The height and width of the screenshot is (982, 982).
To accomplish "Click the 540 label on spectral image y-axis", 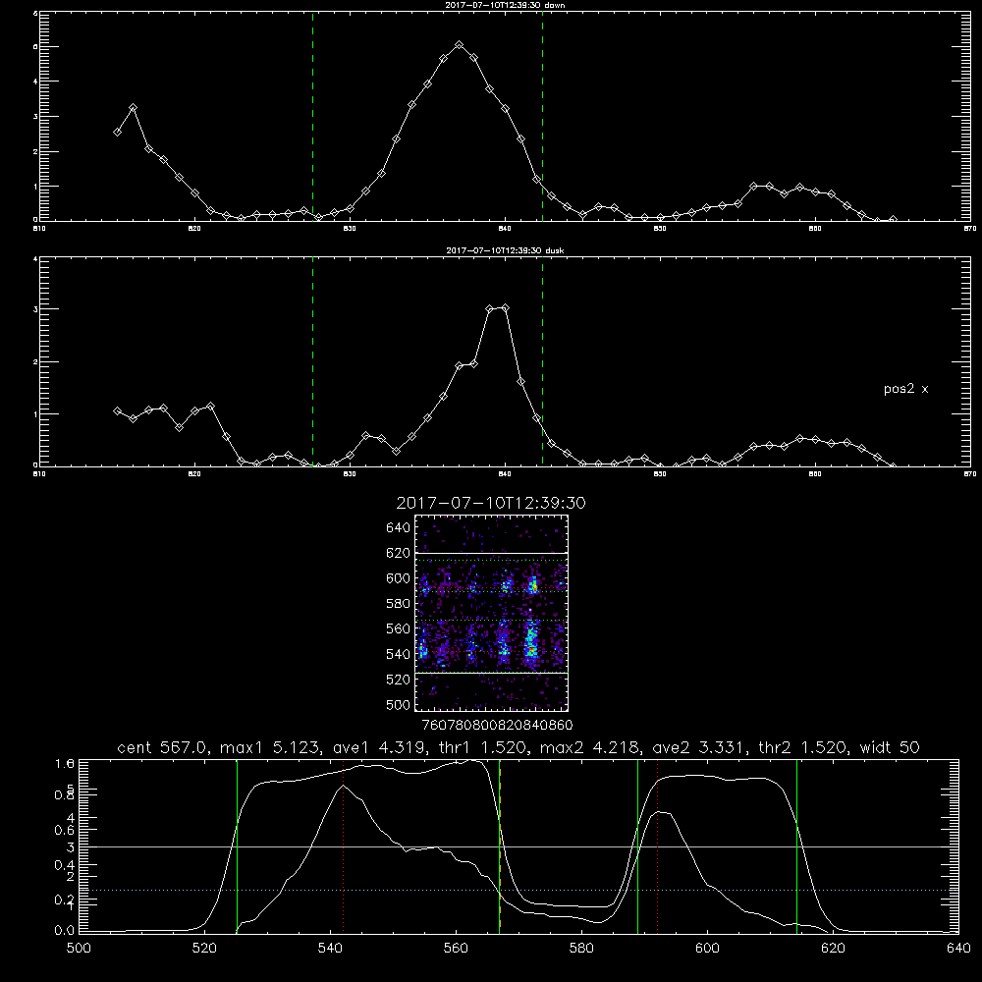I will pyautogui.click(x=399, y=654).
